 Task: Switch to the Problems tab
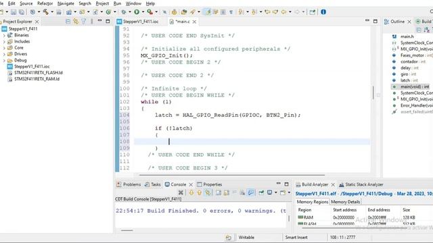coord(129,184)
